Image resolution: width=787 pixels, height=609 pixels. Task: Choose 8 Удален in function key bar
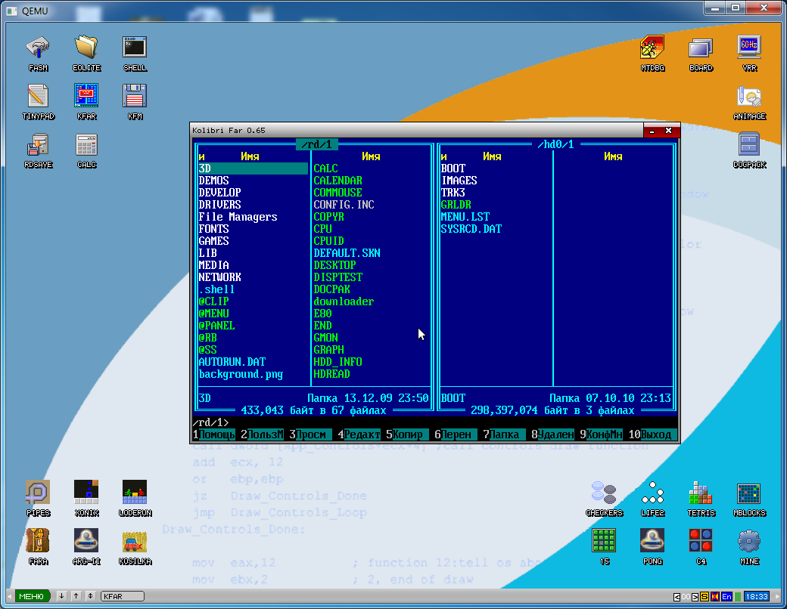(552, 434)
